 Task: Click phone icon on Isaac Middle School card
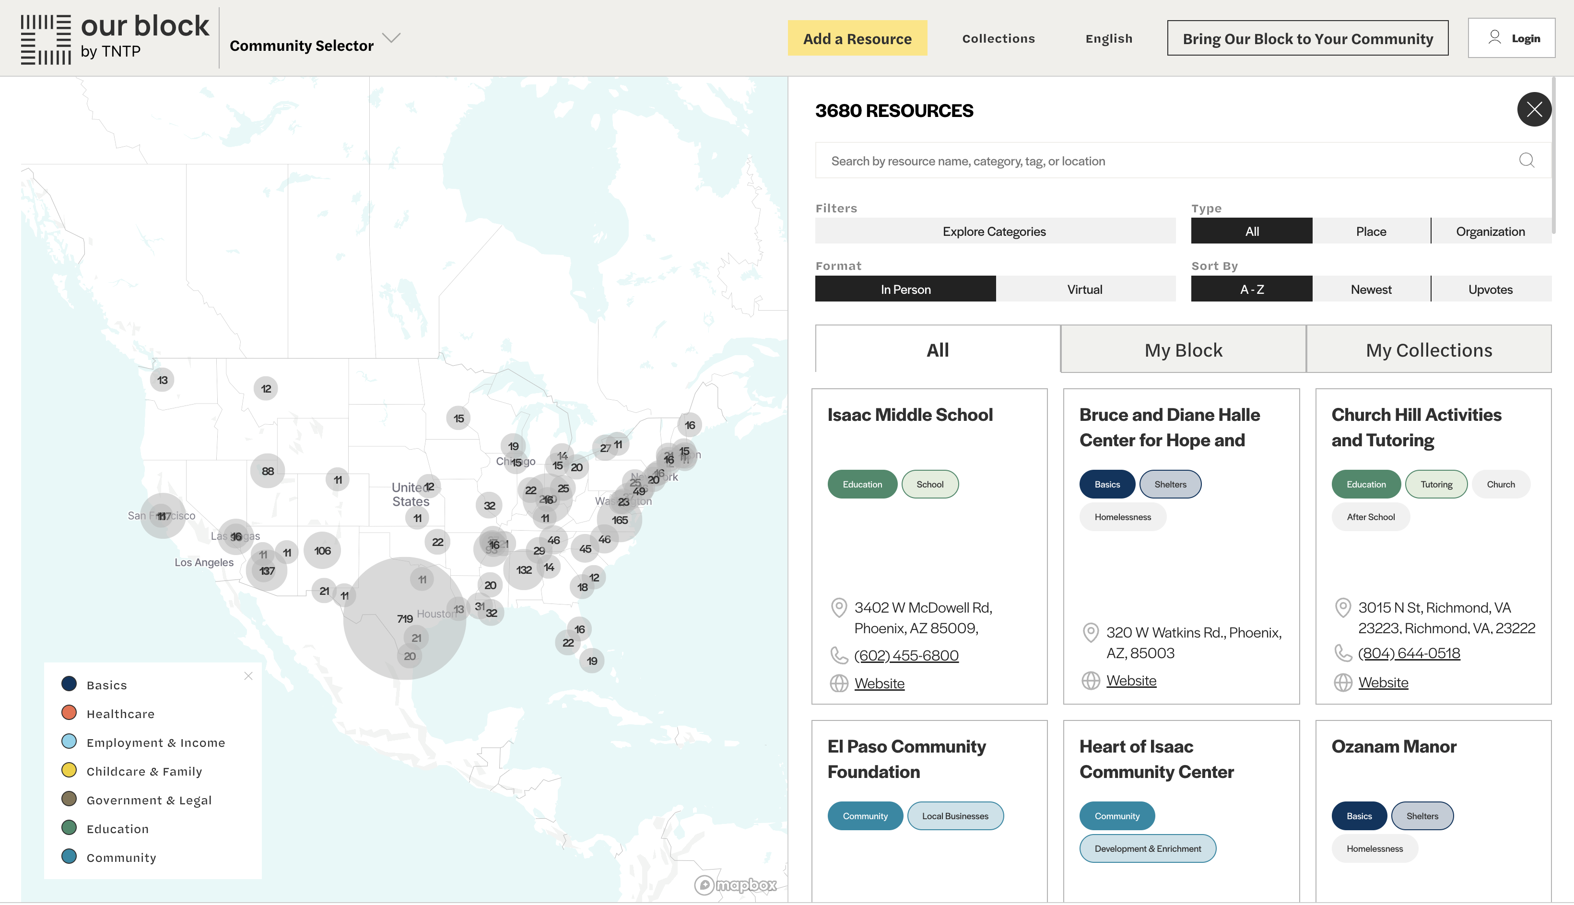[x=839, y=655]
